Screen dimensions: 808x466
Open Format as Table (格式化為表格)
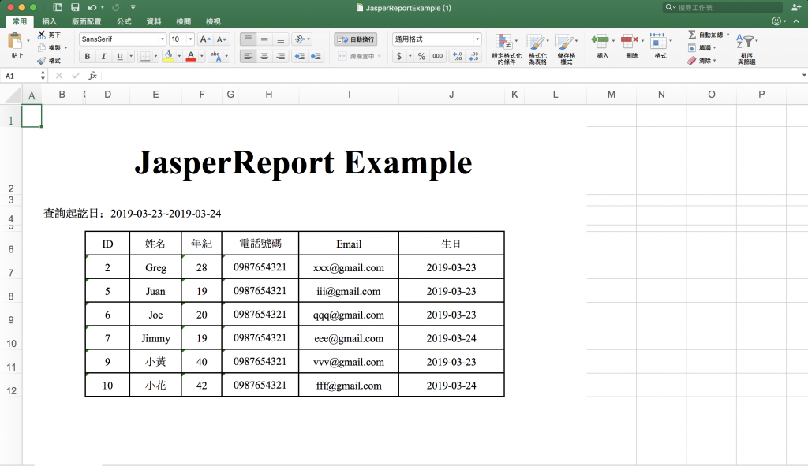click(537, 49)
